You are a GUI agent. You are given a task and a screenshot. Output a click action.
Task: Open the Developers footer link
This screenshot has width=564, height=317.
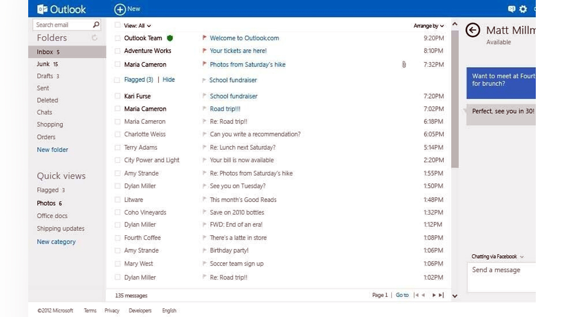(x=140, y=310)
